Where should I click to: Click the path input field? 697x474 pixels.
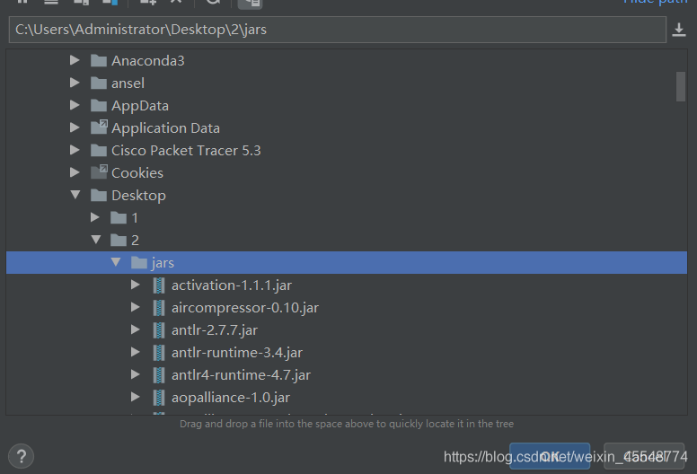pyautogui.click(x=338, y=30)
